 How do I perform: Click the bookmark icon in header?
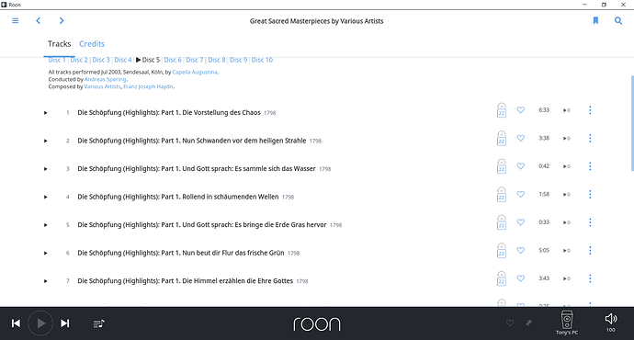click(x=595, y=20)
